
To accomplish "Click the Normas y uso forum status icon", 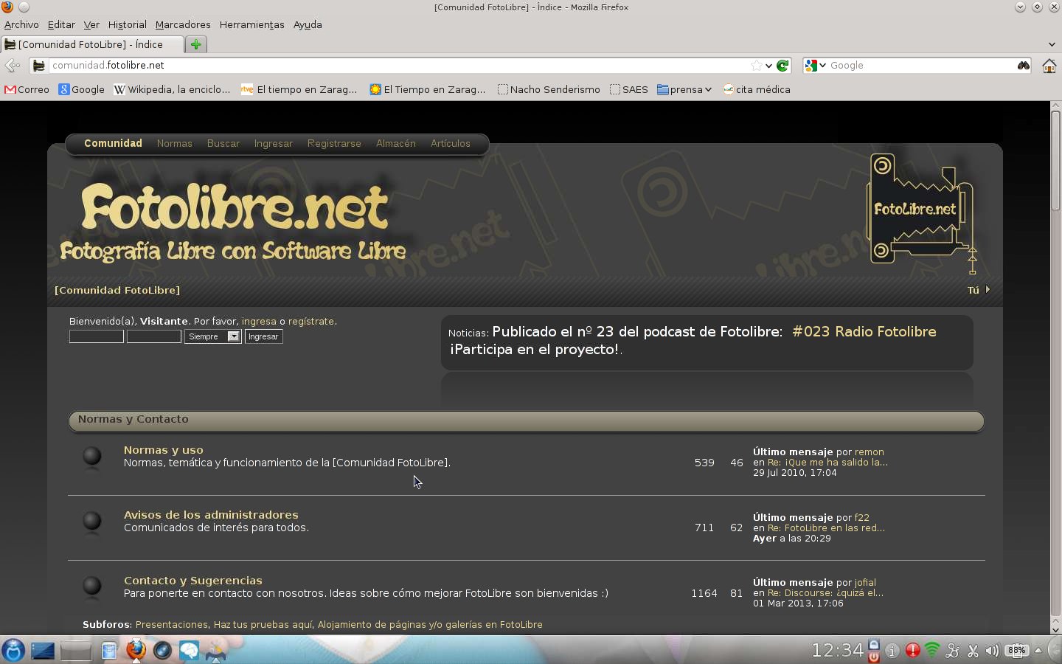I will [92, 457].
